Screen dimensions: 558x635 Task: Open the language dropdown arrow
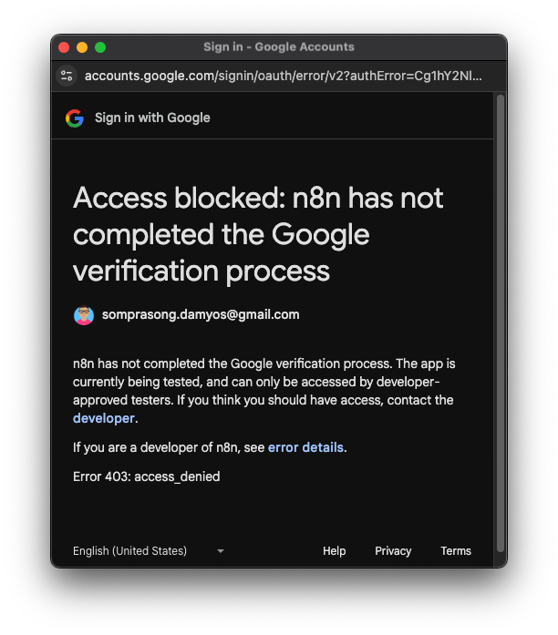pyautogui.click(x=221, y=551)
